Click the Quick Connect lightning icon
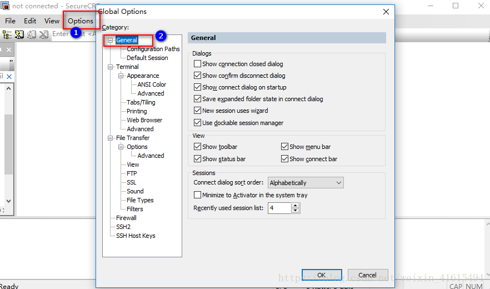 [x=19, y=34]
